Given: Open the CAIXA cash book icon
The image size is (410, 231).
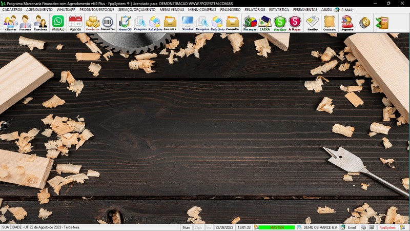Looking at the screenshot, I should tap(264, 23).
